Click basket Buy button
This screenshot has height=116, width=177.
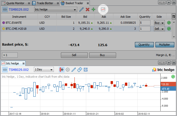[103, 55]
